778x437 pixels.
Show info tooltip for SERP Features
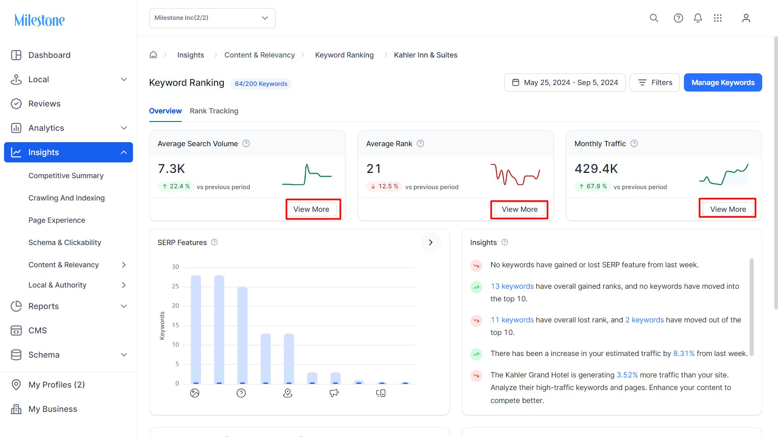214,242
